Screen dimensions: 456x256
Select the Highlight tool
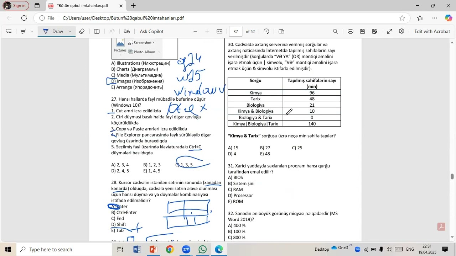click(23, 31)
